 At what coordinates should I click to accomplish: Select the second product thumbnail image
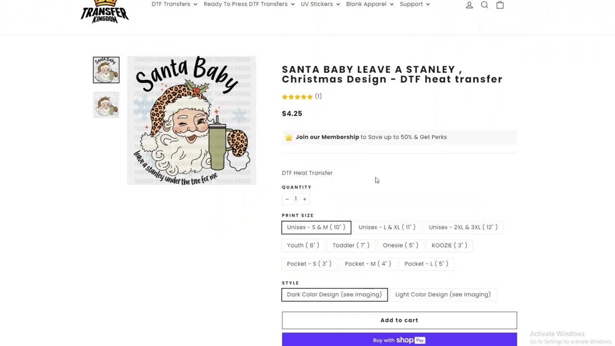(106, 105)
